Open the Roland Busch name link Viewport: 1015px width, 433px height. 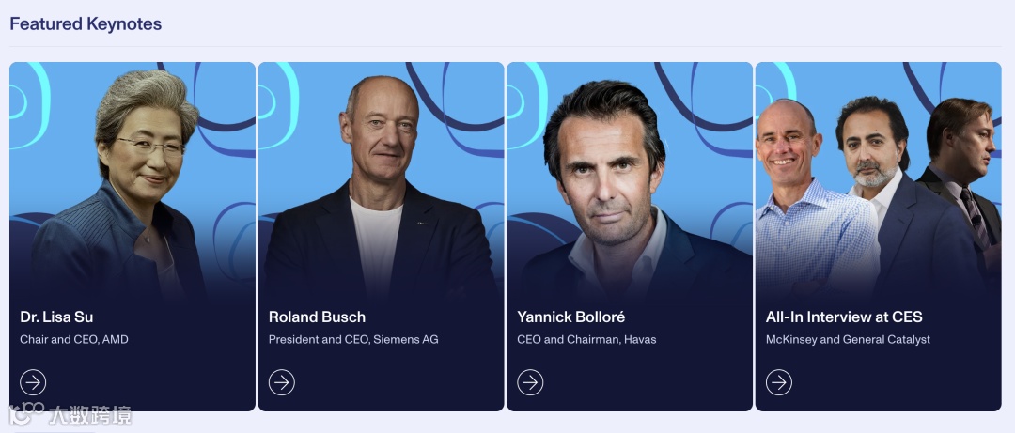[x=318, y=317]
